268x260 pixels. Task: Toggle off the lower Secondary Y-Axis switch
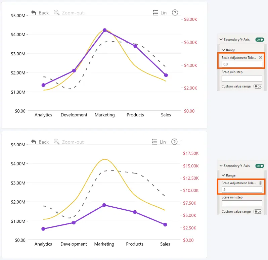coord(260,166)
